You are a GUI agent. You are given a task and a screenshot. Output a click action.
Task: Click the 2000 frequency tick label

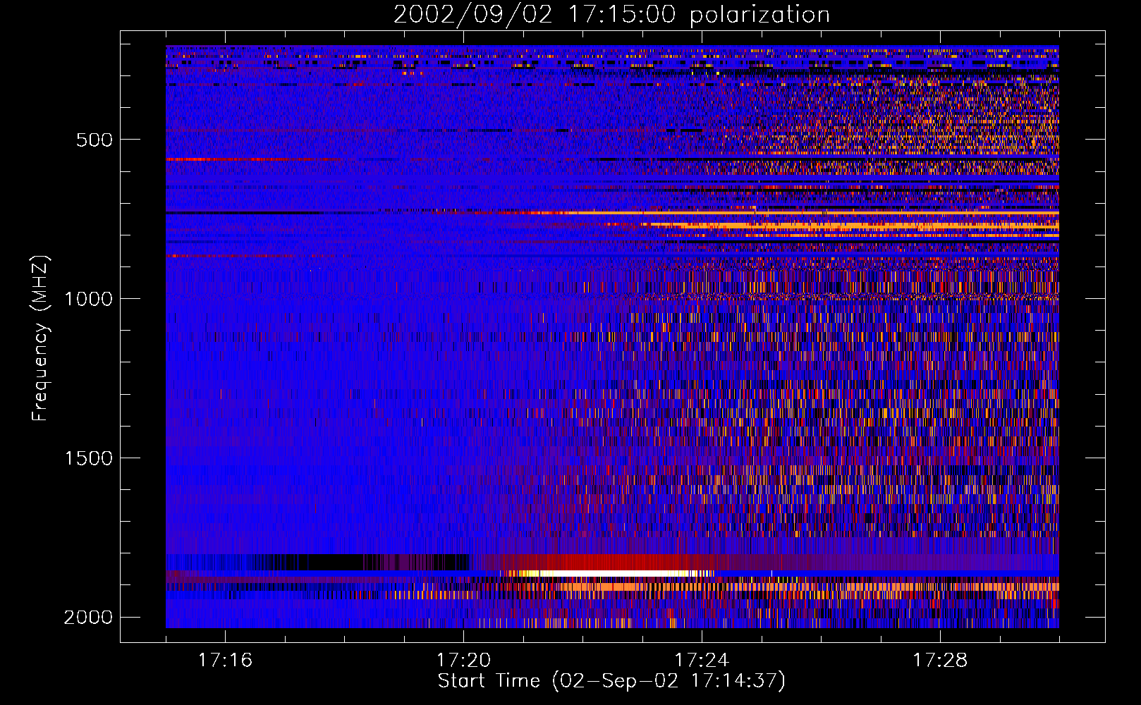(x=88, y=618)
